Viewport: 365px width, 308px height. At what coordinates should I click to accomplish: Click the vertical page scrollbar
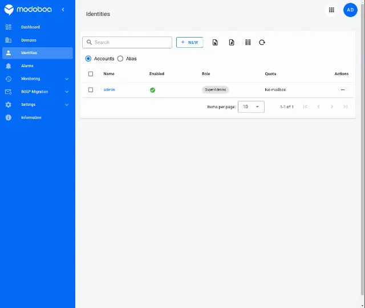point(363,149)
